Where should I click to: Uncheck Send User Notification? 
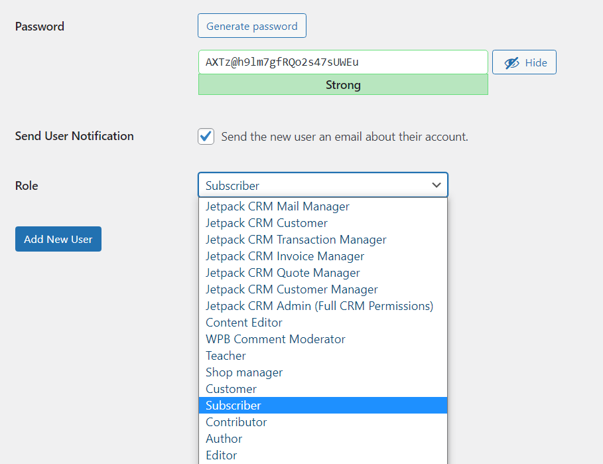coord(206,136)
